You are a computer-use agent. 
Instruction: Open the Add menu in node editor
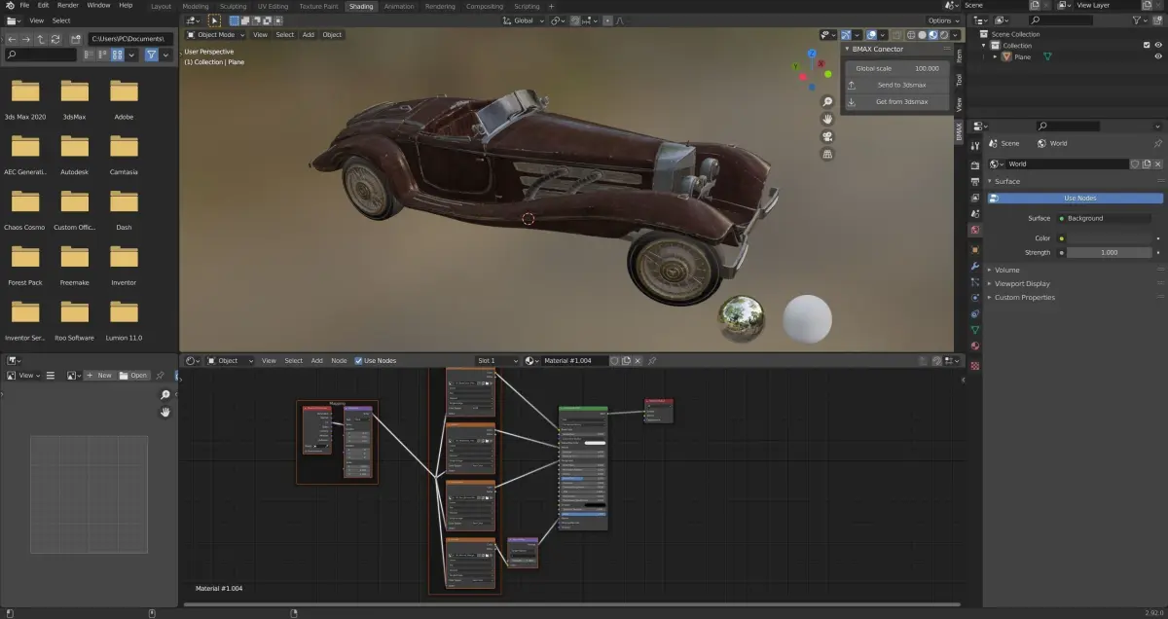(316, 361)
